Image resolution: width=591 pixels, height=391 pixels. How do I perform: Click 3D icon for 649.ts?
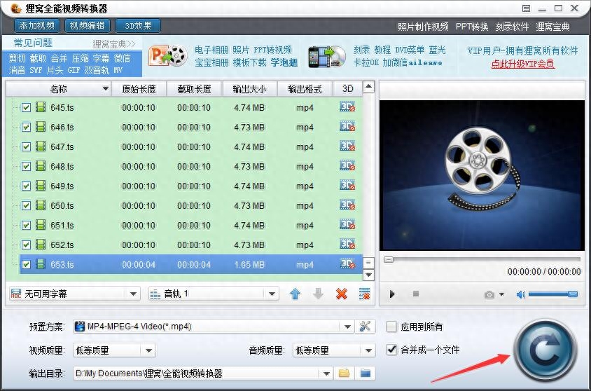(347, 186)
